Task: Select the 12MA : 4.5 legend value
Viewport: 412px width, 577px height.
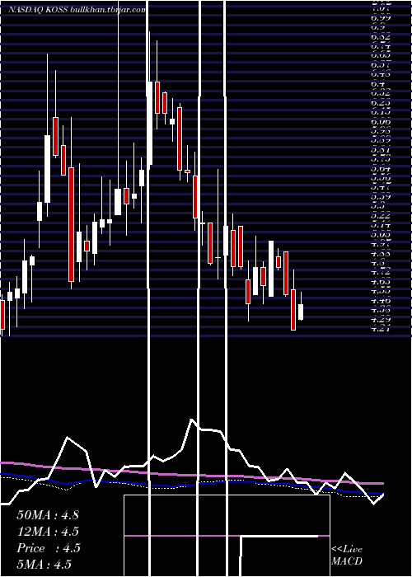Action: tap(48, 532)
